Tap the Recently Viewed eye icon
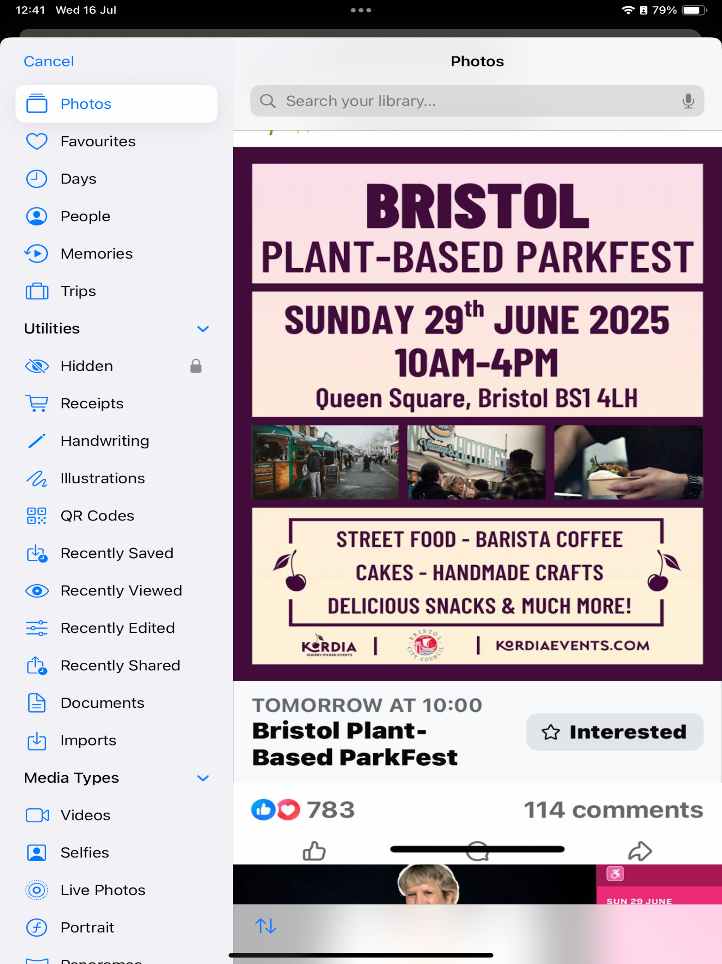722x964 pixels. coord(37,591)
